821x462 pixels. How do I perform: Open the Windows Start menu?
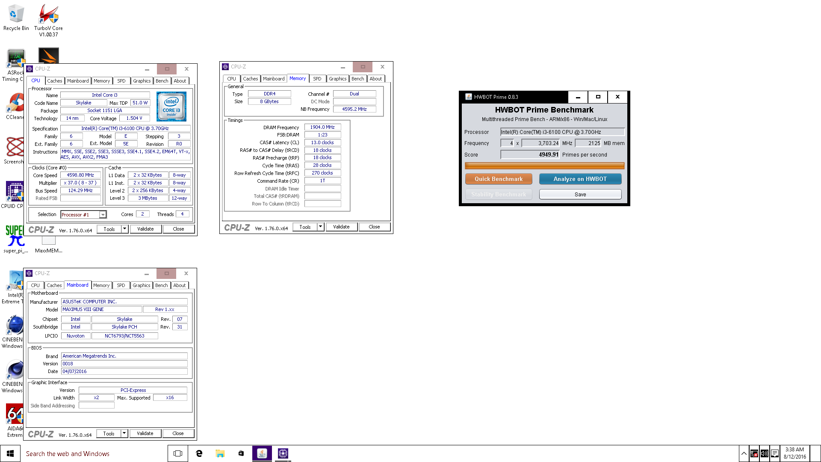coord(10,453)
